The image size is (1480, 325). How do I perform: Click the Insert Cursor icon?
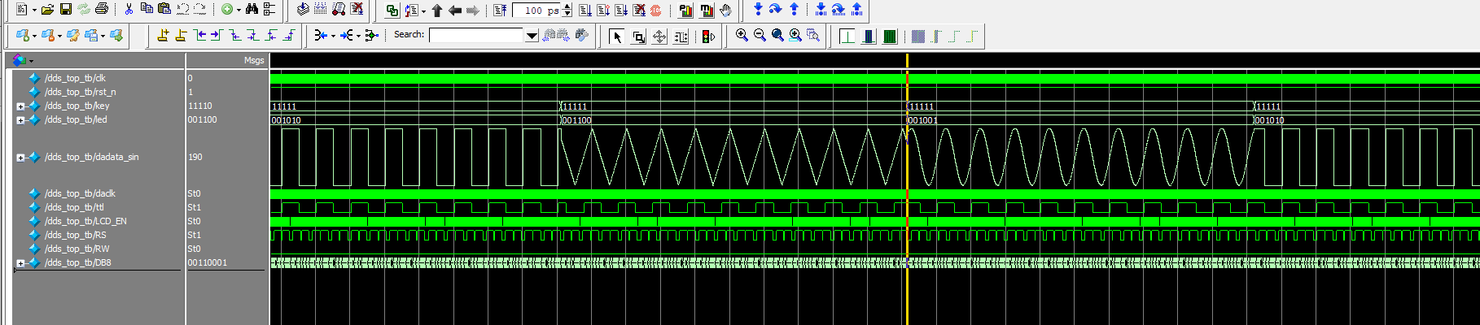coord(163,35)
